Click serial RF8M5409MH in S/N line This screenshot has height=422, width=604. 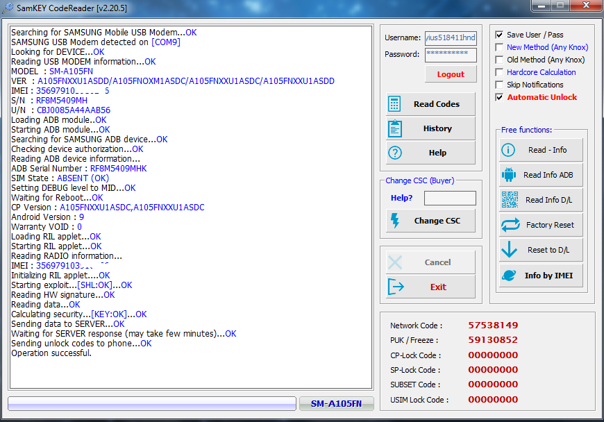pyautogui.click(x=62, y=101)
